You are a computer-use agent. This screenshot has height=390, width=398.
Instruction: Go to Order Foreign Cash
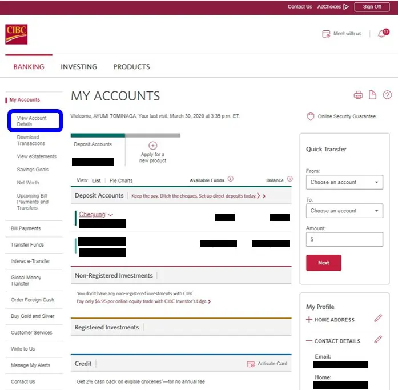(32, 300)
